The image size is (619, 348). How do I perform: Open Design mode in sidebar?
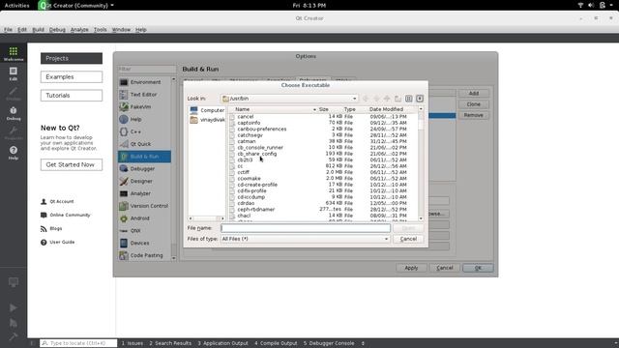click(x=14, y=93)
